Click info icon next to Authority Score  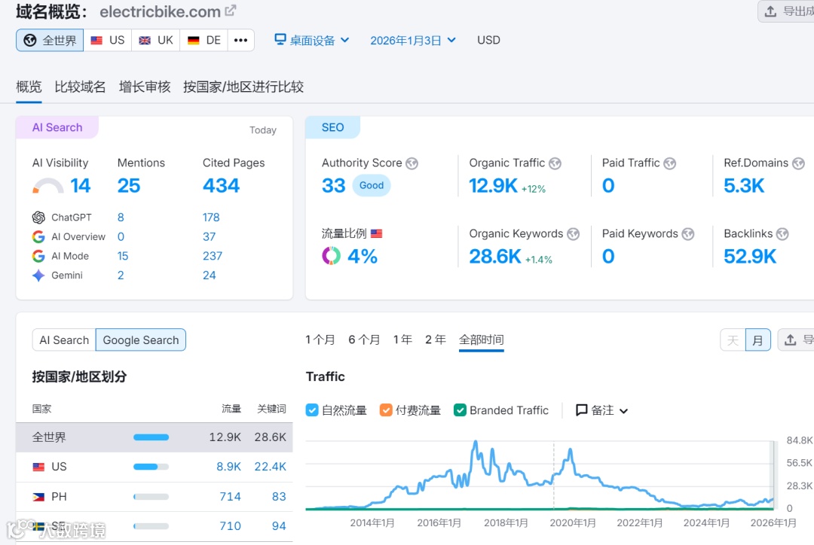[412, 163]
